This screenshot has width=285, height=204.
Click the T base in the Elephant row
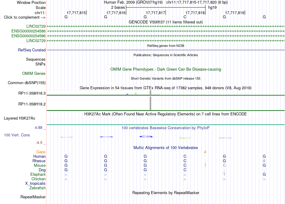click(x=224, y=174)
